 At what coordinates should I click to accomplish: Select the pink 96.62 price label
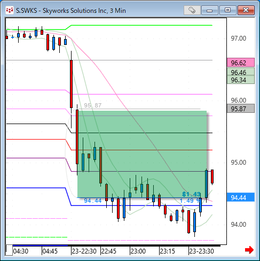point(241,63)
